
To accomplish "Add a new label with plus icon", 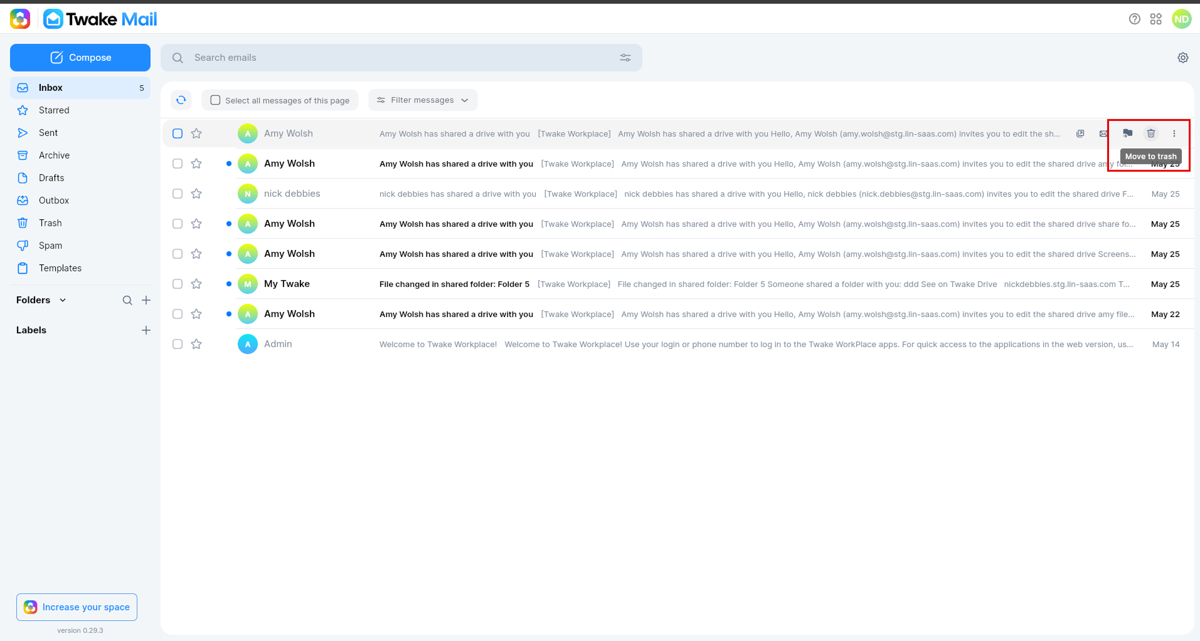I will coord(146,330).
